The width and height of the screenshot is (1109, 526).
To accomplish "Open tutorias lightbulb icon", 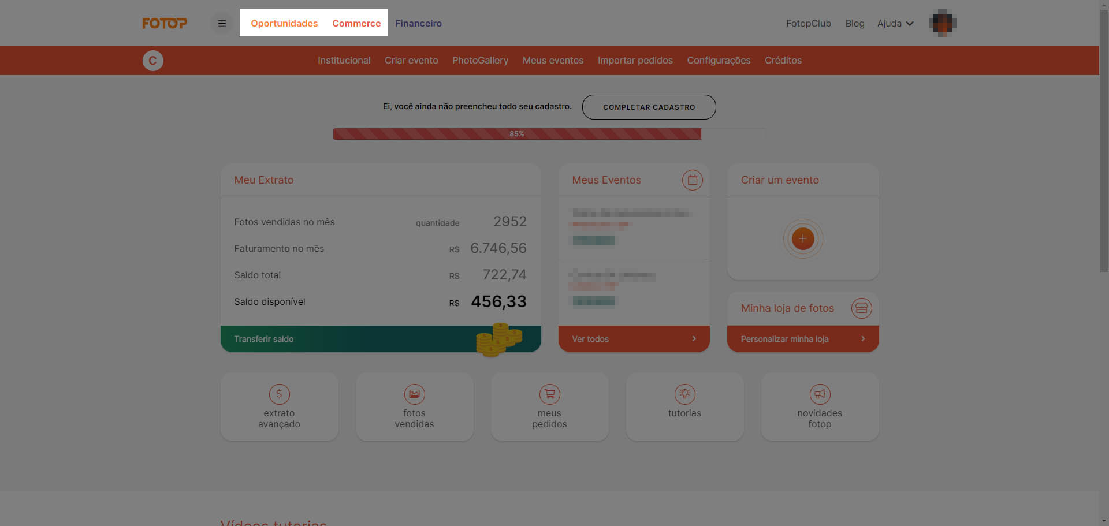I will tap(684, 394).
